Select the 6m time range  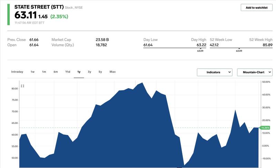tap(56, 72)
